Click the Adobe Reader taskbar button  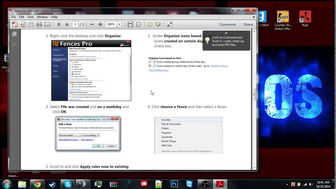[220, 184]
